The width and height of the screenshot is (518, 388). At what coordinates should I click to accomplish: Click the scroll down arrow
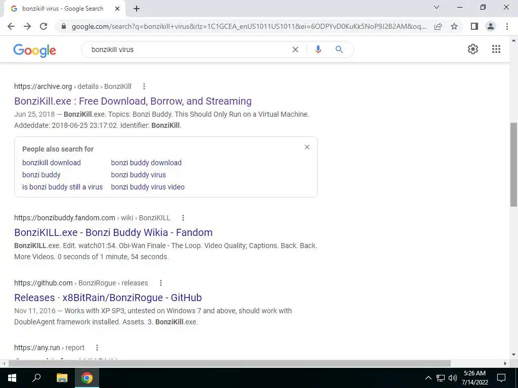click(x=514, y=355)
